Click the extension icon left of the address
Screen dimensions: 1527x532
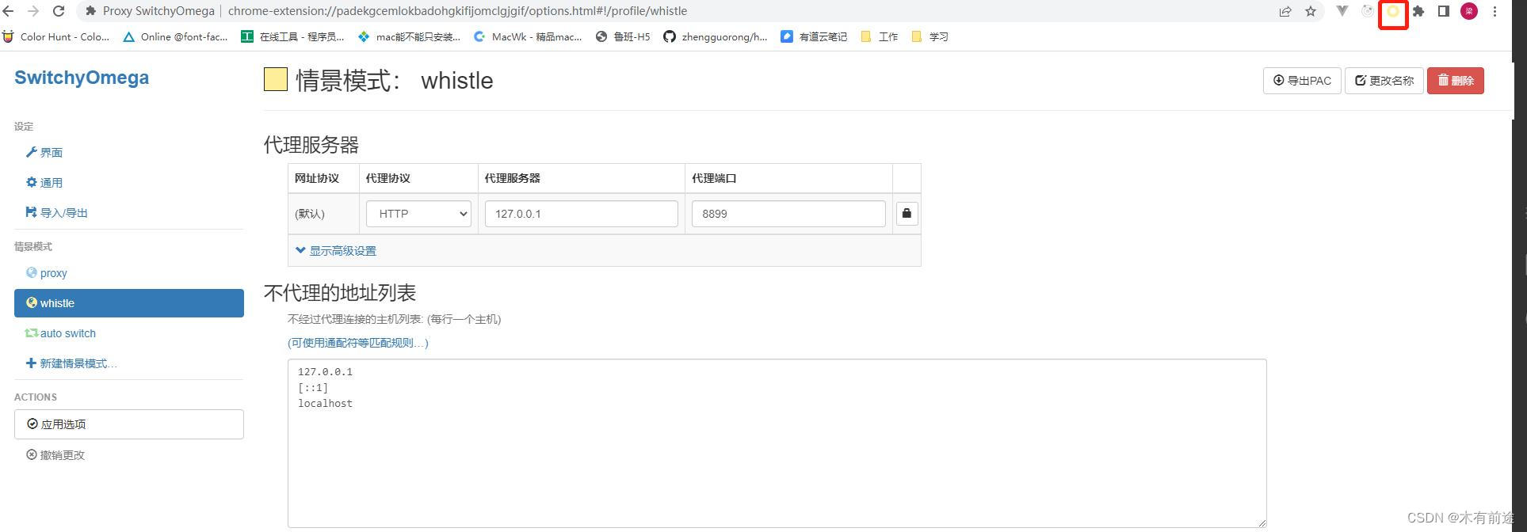91,11
